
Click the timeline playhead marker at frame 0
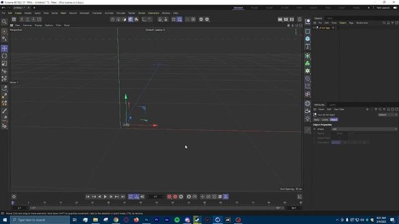[12, 203]
